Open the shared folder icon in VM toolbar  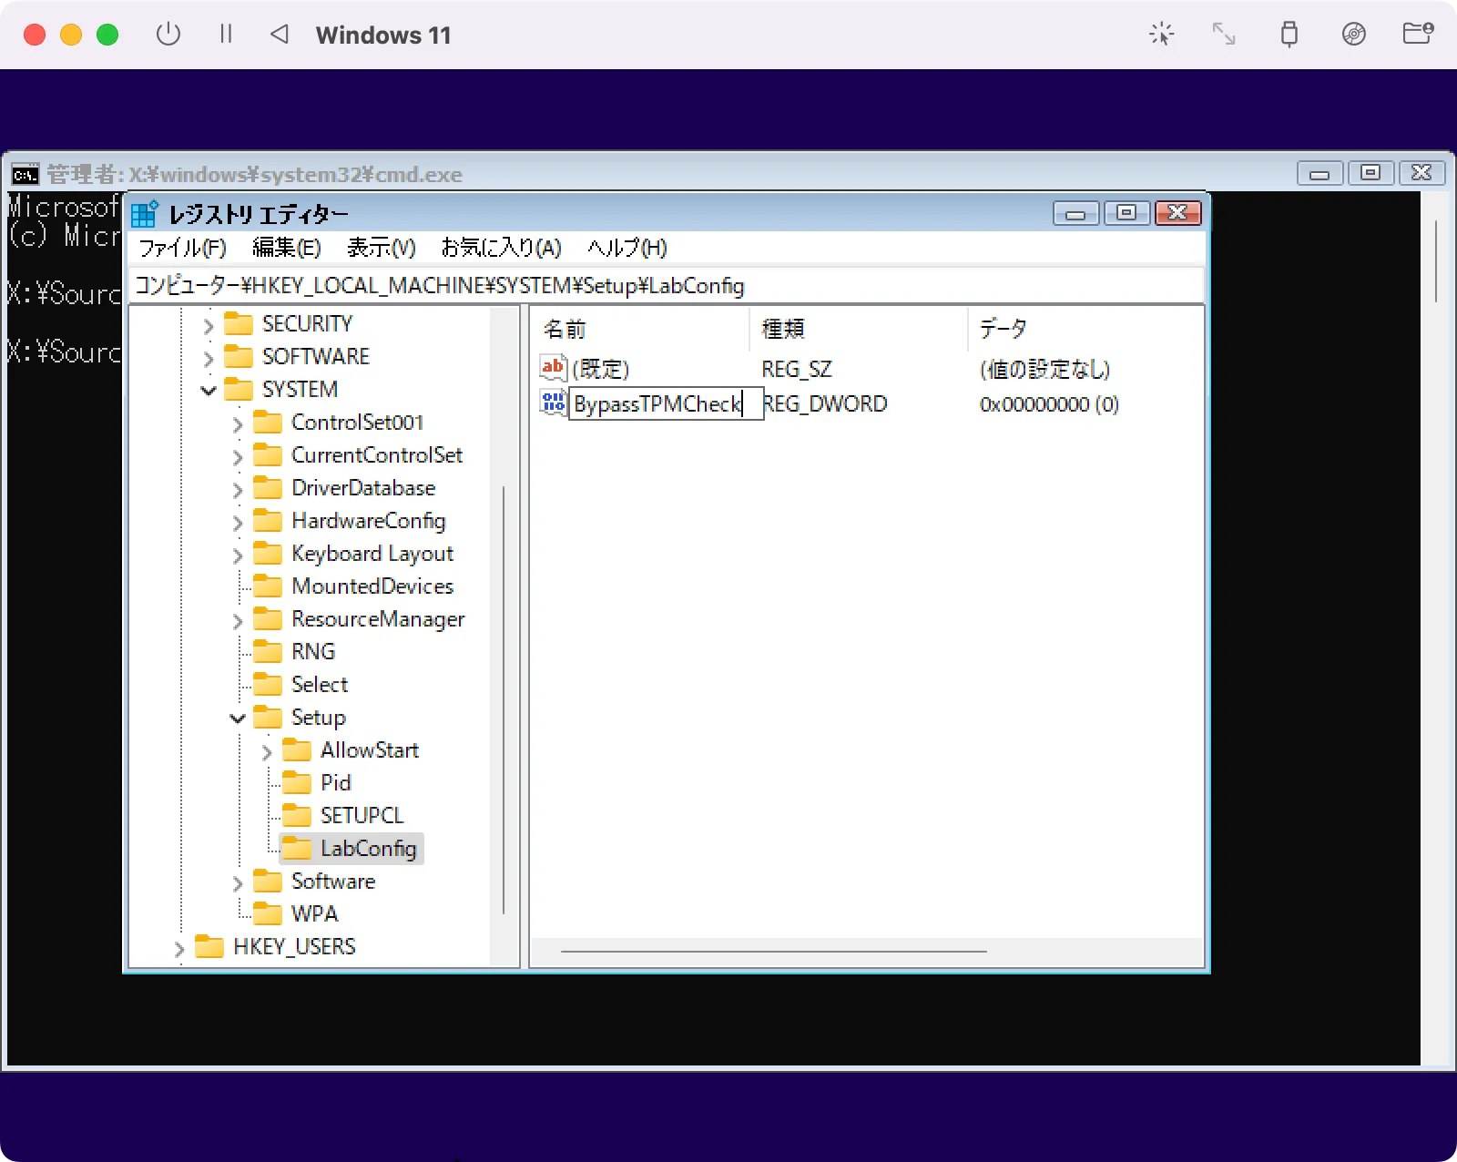point(1417,35)
